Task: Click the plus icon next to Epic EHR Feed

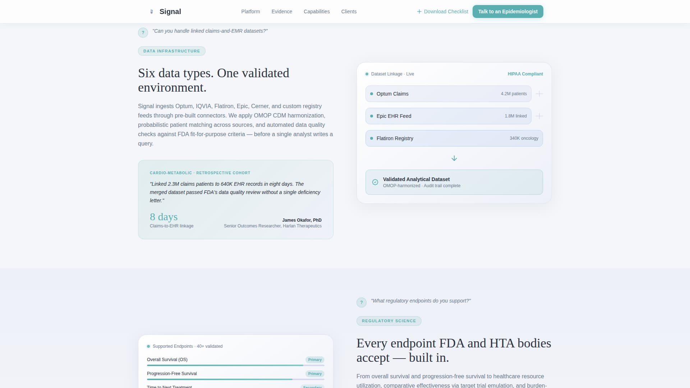Action: [539, 116]
